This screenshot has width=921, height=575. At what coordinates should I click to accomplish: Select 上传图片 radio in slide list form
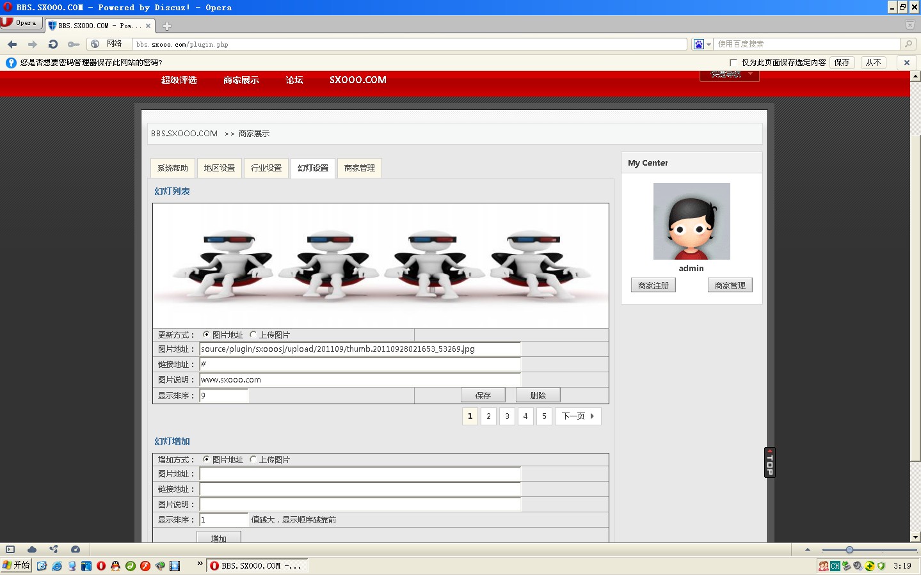pos(253,335)
